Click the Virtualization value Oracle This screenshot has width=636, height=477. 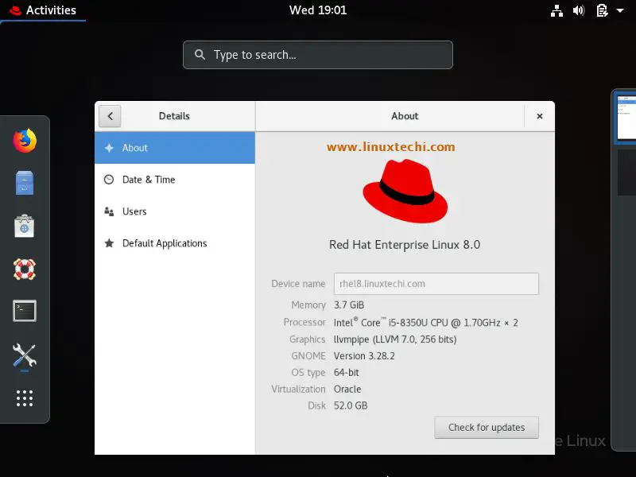click(347, 389)
